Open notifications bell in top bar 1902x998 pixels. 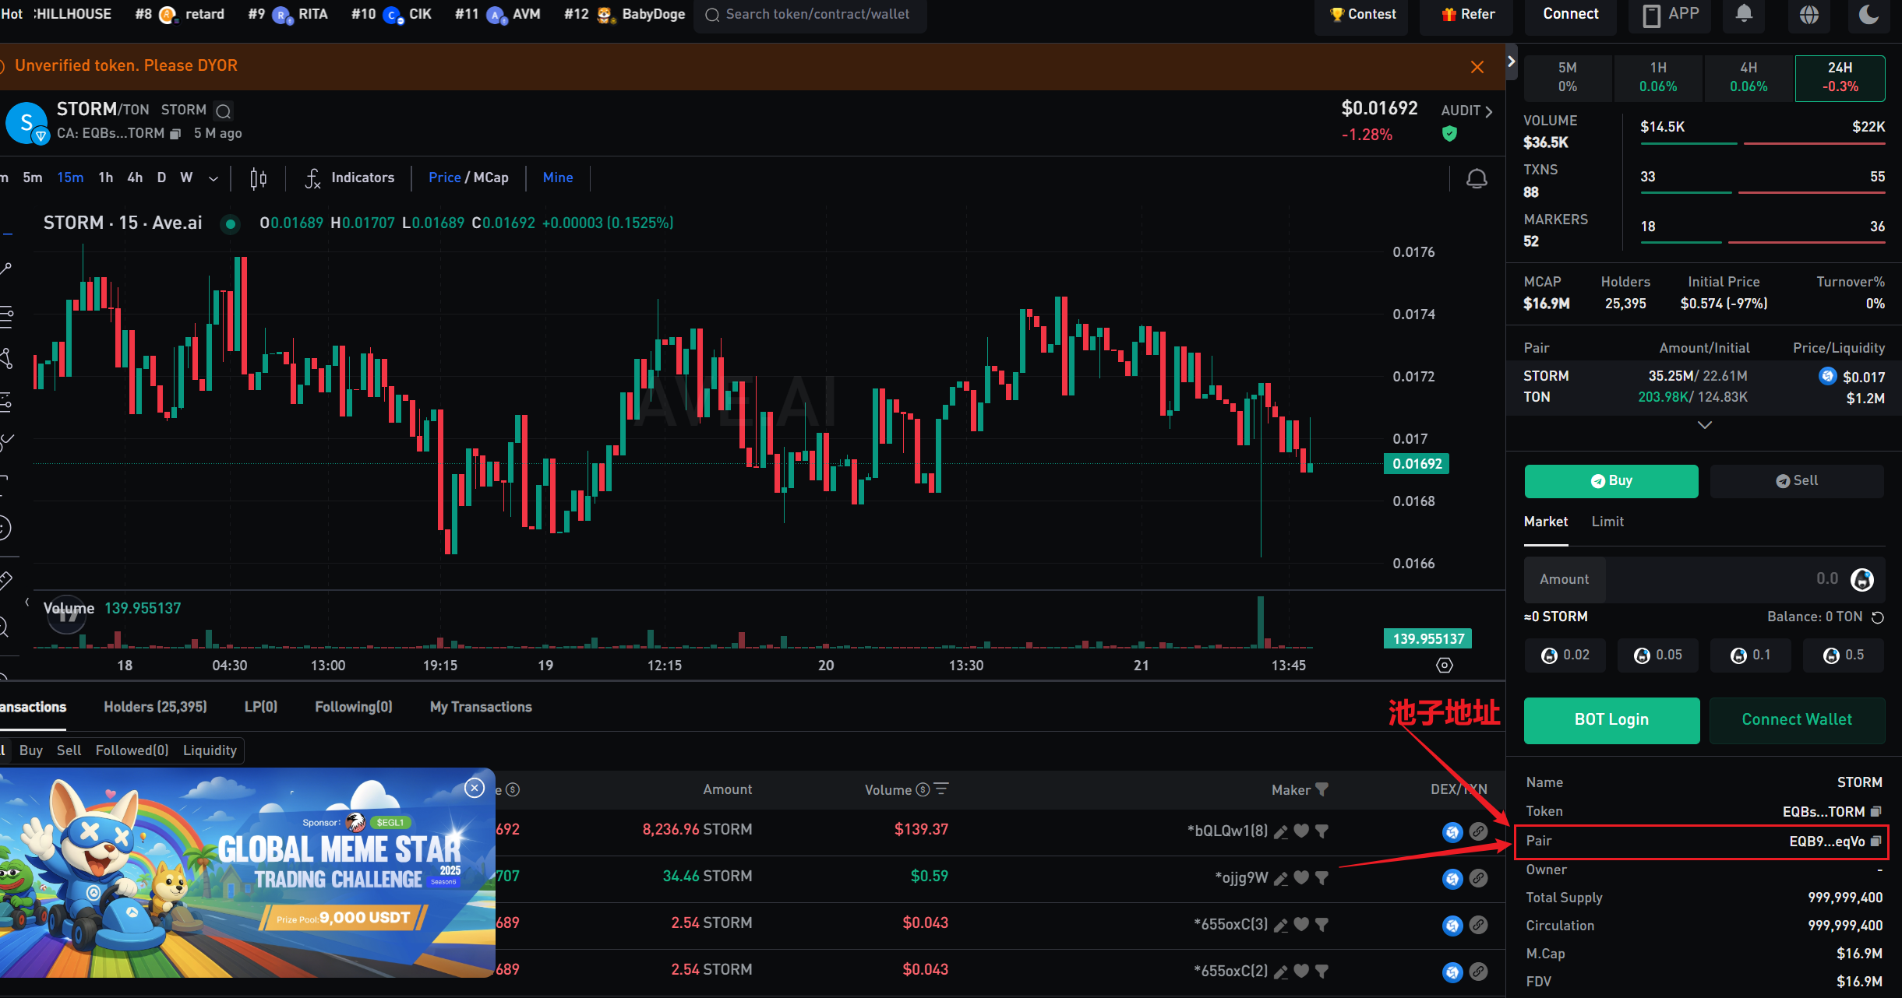[1745, 14]
